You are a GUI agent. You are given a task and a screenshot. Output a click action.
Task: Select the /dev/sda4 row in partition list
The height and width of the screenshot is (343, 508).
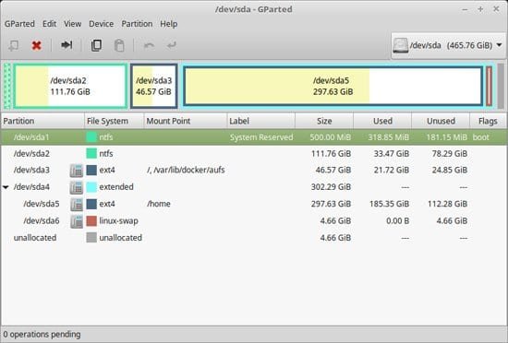254,187
